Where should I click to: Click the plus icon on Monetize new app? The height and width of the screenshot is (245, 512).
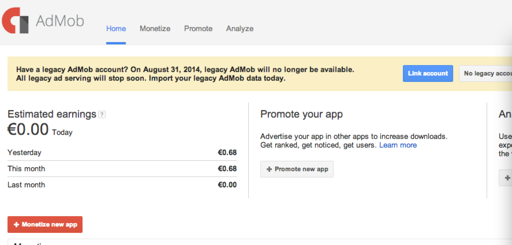16,225
